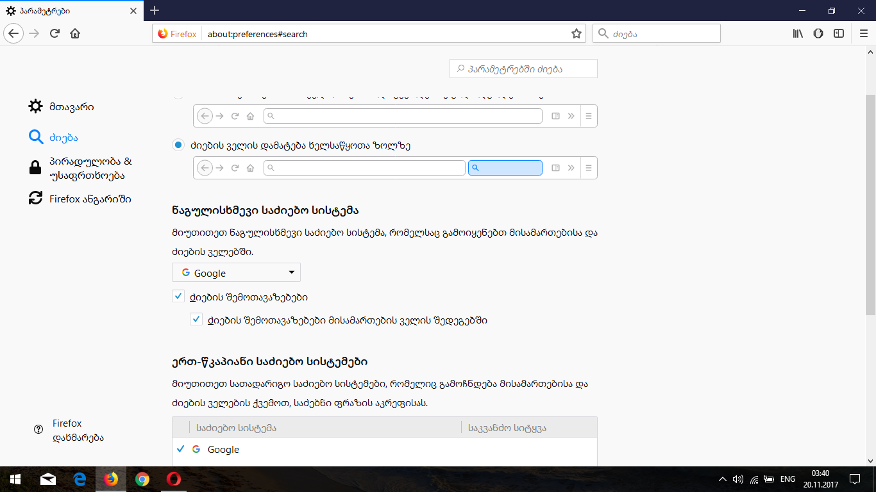Select the პარამეტრები browser tab
The image size is (876, 492).
coord(71,10)
